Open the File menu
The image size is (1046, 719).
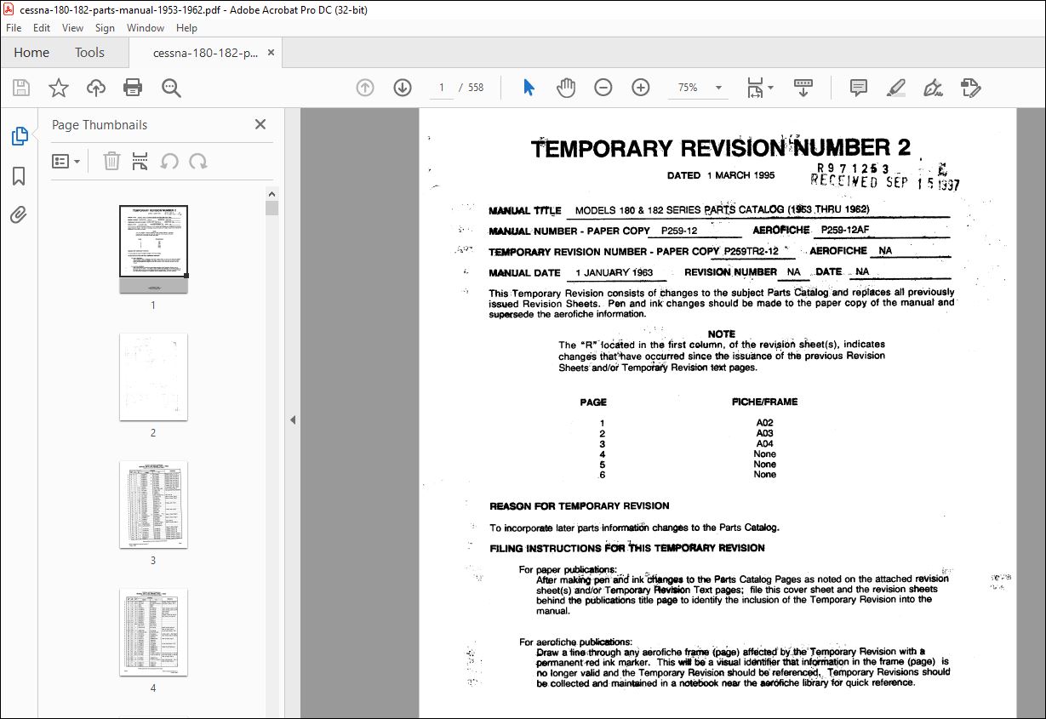click(x=14, y=28)
